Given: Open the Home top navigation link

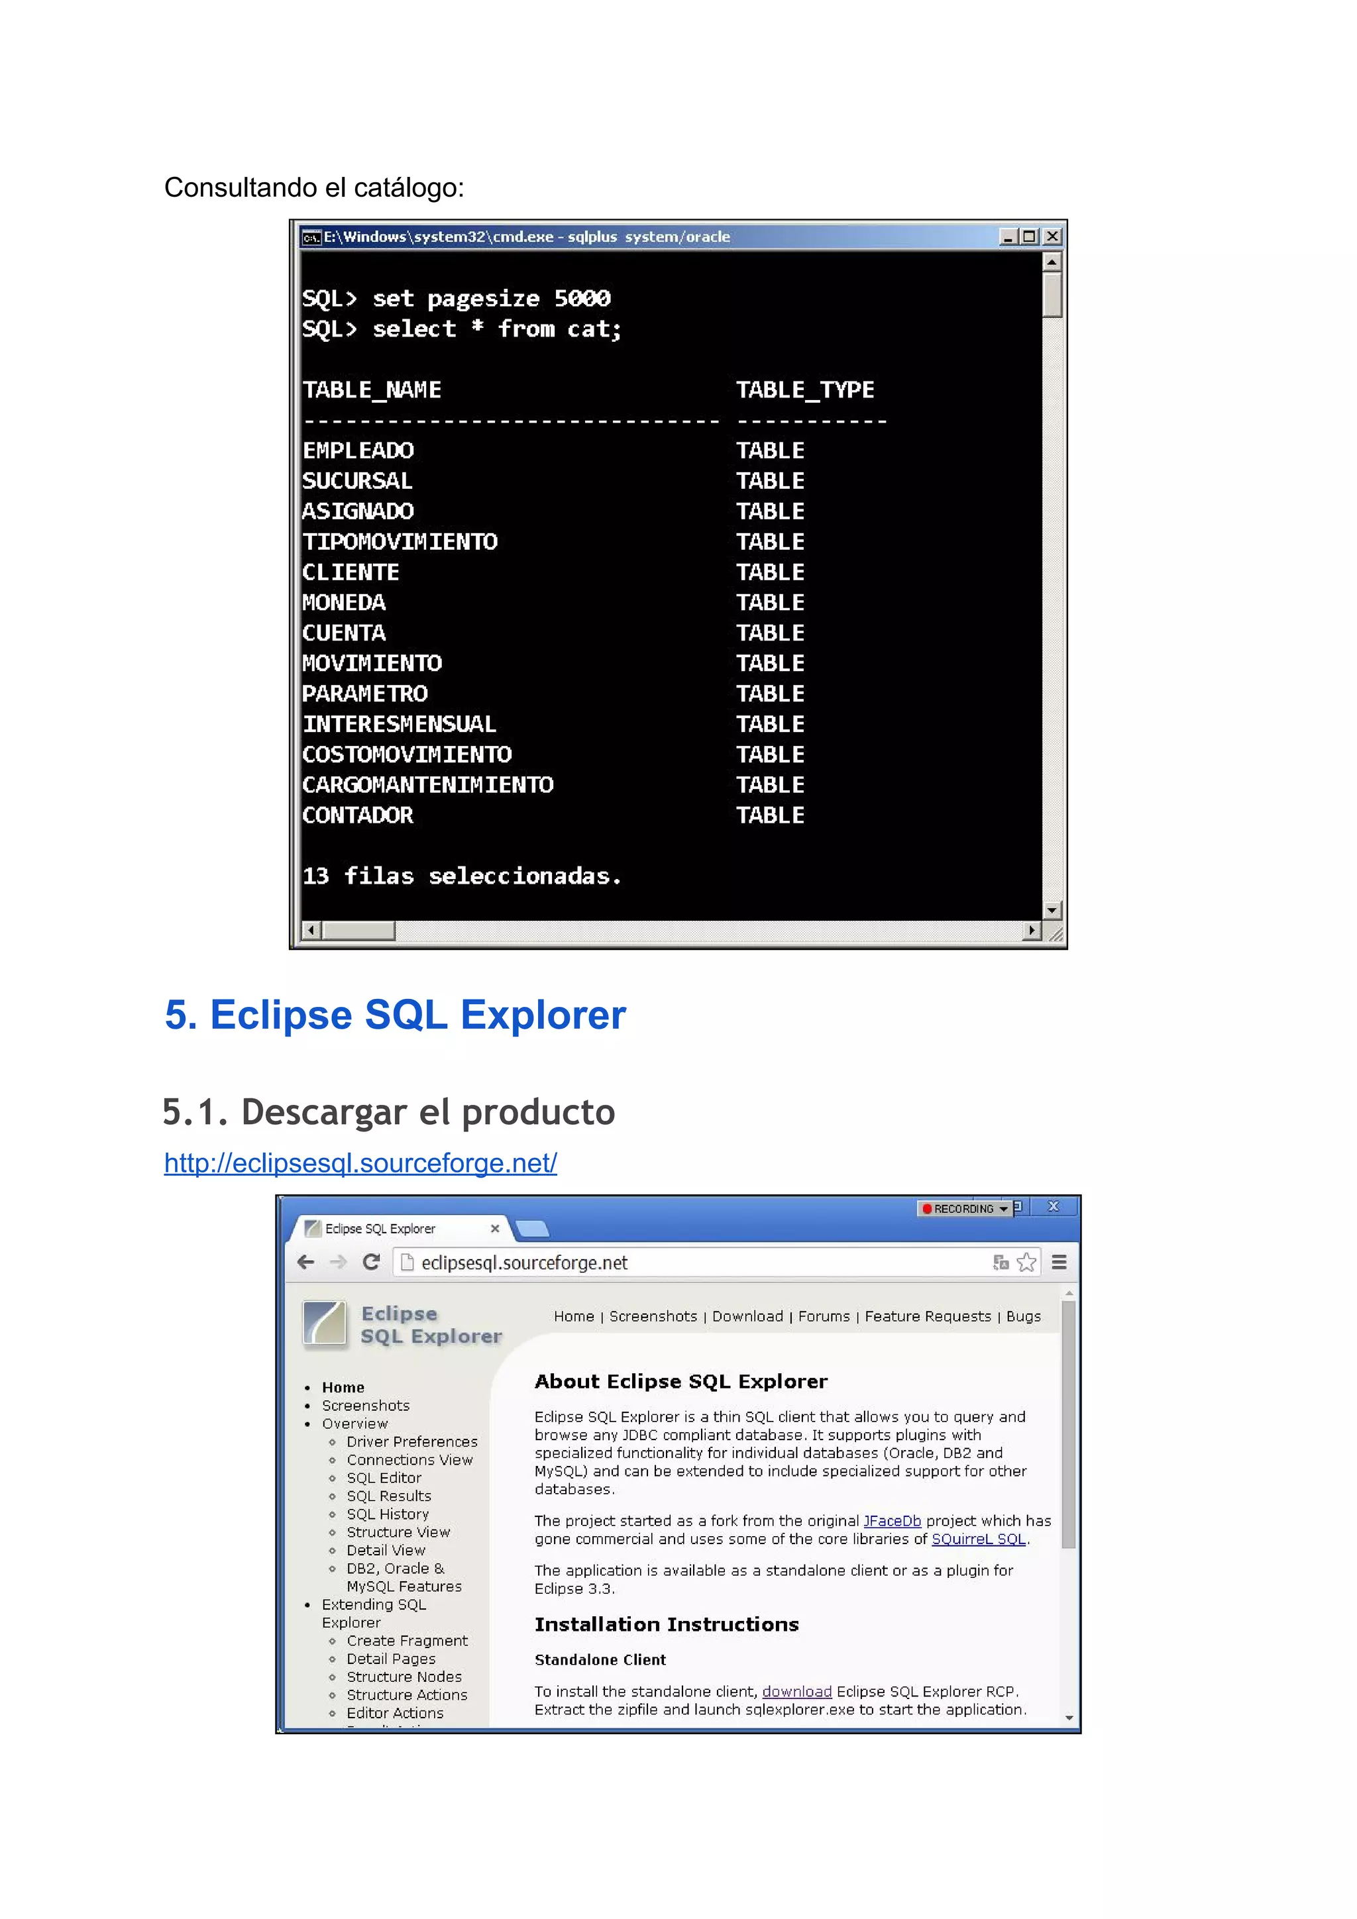Looking at the screenshot, I should (574, 1316).
